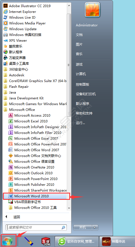Open Microsoft InfoPath Filler 2010
135x247 pixels.
pyautogui.click(x=35, y=133)
